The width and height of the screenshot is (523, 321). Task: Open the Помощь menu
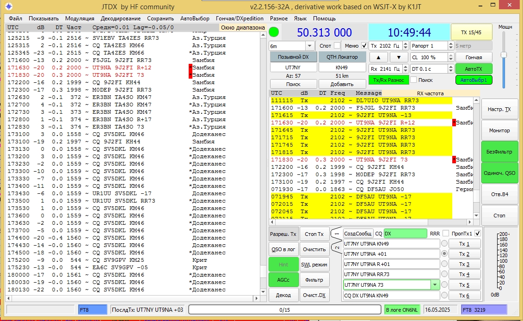click(324, 19)
